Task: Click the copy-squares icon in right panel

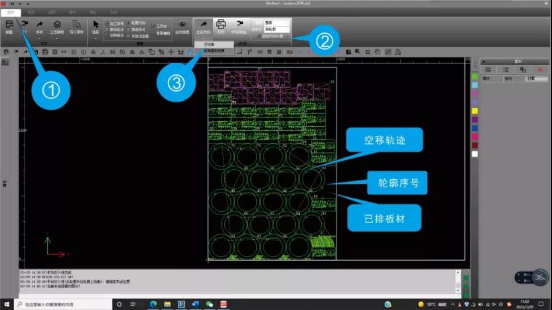Action: 523,70
